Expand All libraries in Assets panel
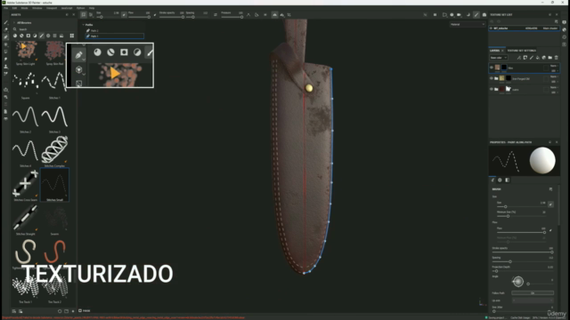The image size is (570, 320). point(14,22)
